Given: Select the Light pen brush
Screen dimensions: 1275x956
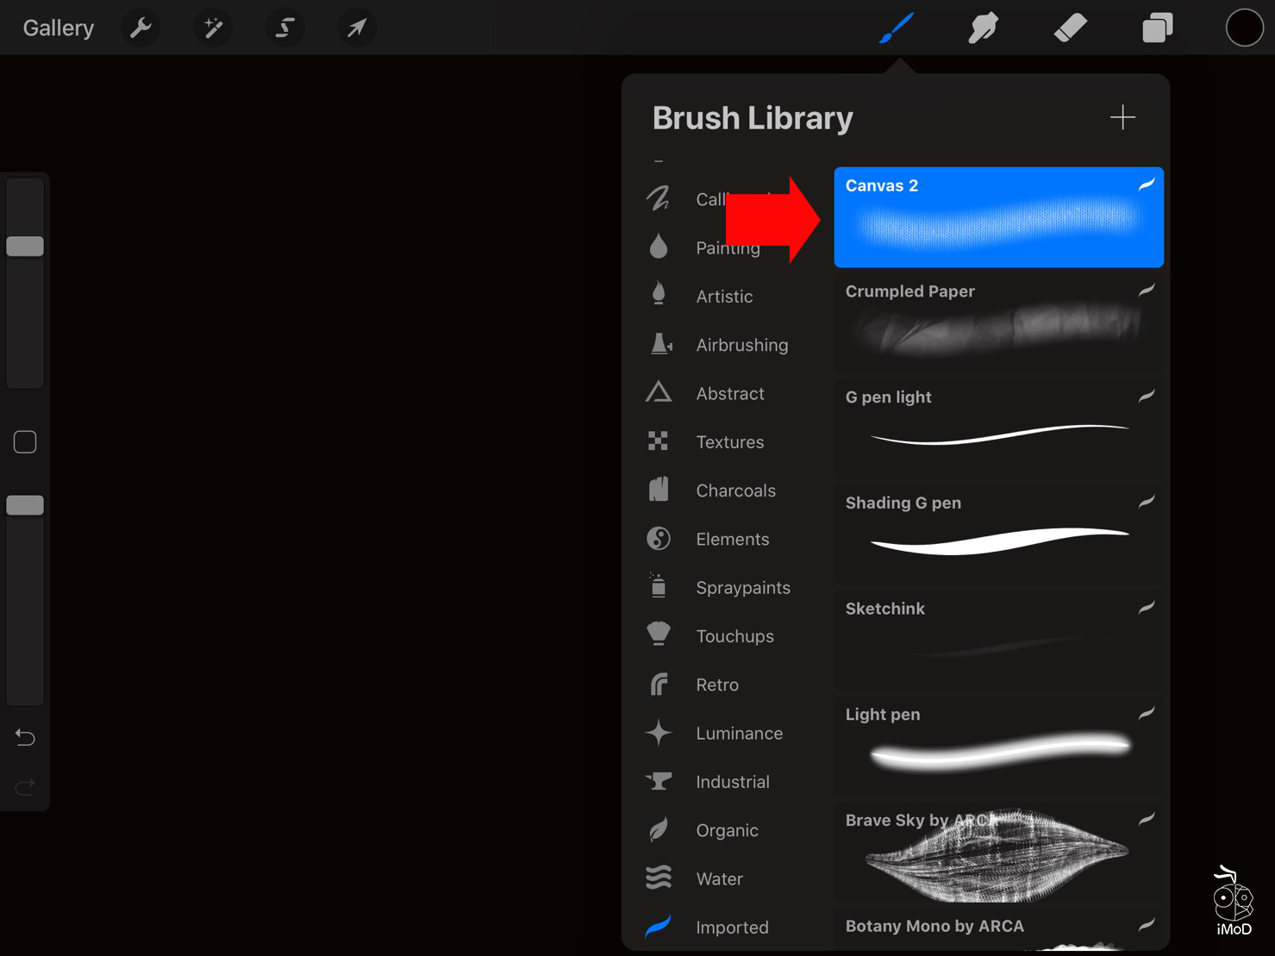Looking at the screenshot, I should click(997, 746).
